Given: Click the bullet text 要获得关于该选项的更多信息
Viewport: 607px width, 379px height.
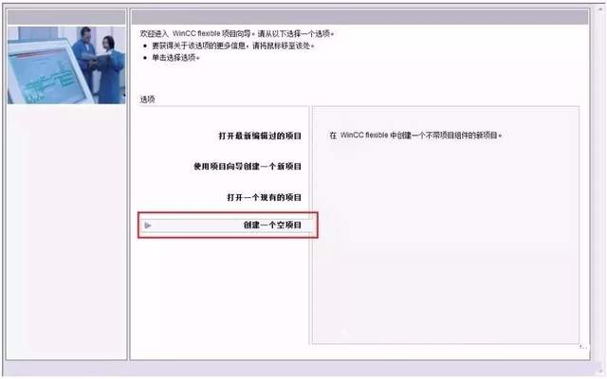Looking at the screenshot, I should click(232, 45).
